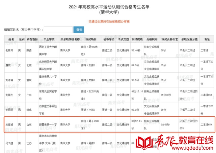Image resolution: width=216 pixels, height=153 pixels.
Task: Click the 证书等级 column header
Action: 109,39
